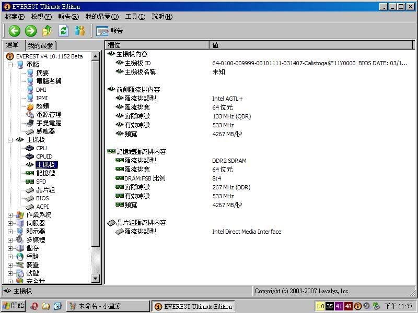Open the 報告(R) menu
This screenshot has width=418, height=313.
click(x=68, y=17)
